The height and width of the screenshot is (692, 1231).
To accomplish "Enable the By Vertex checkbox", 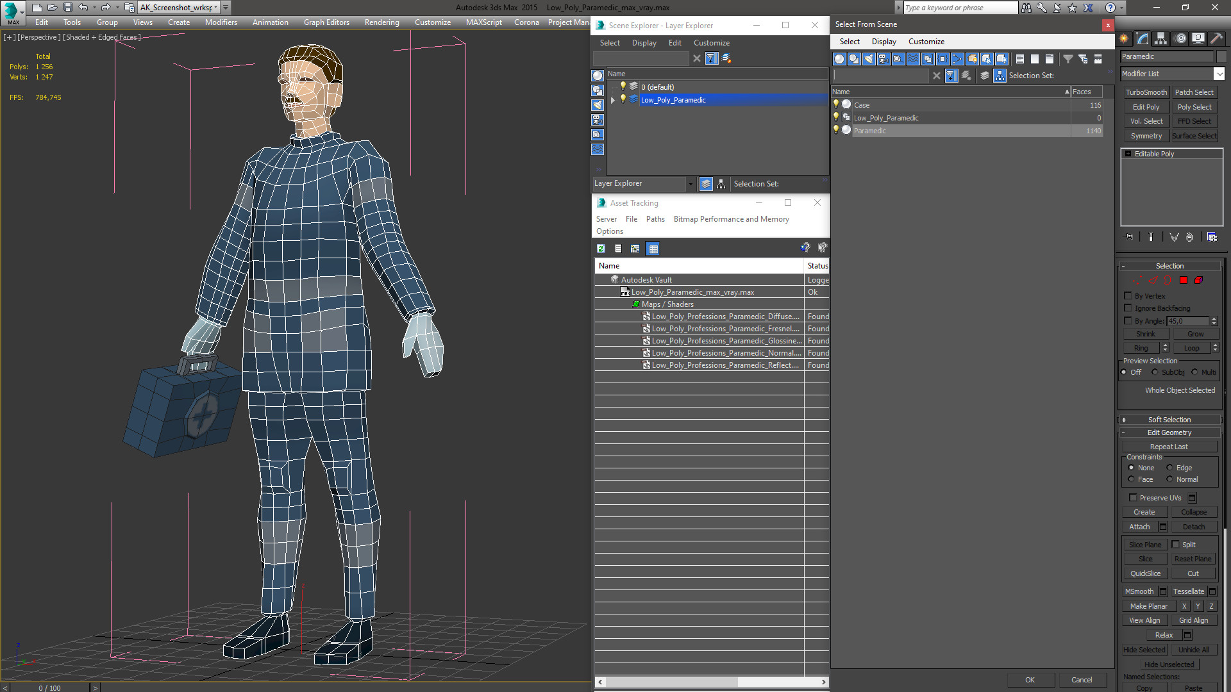I will (x=1128, y=296).
